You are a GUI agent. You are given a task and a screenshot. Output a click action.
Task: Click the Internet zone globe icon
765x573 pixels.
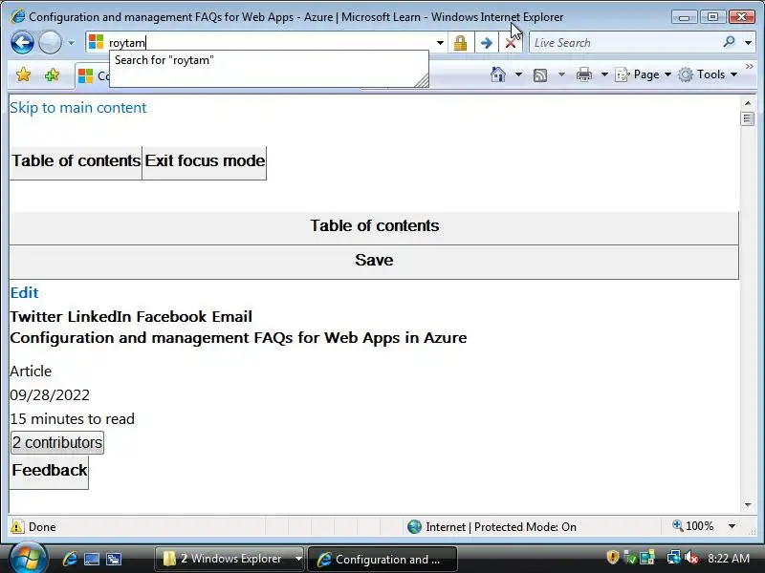pos(414,527)
